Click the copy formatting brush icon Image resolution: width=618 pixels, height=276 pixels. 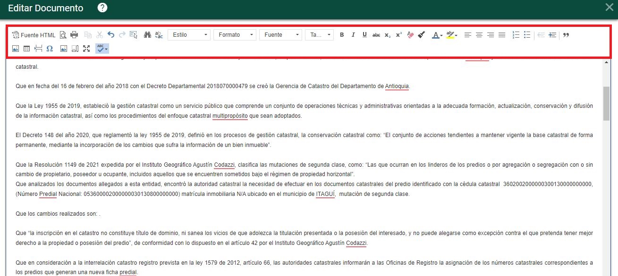pos(422,35)
